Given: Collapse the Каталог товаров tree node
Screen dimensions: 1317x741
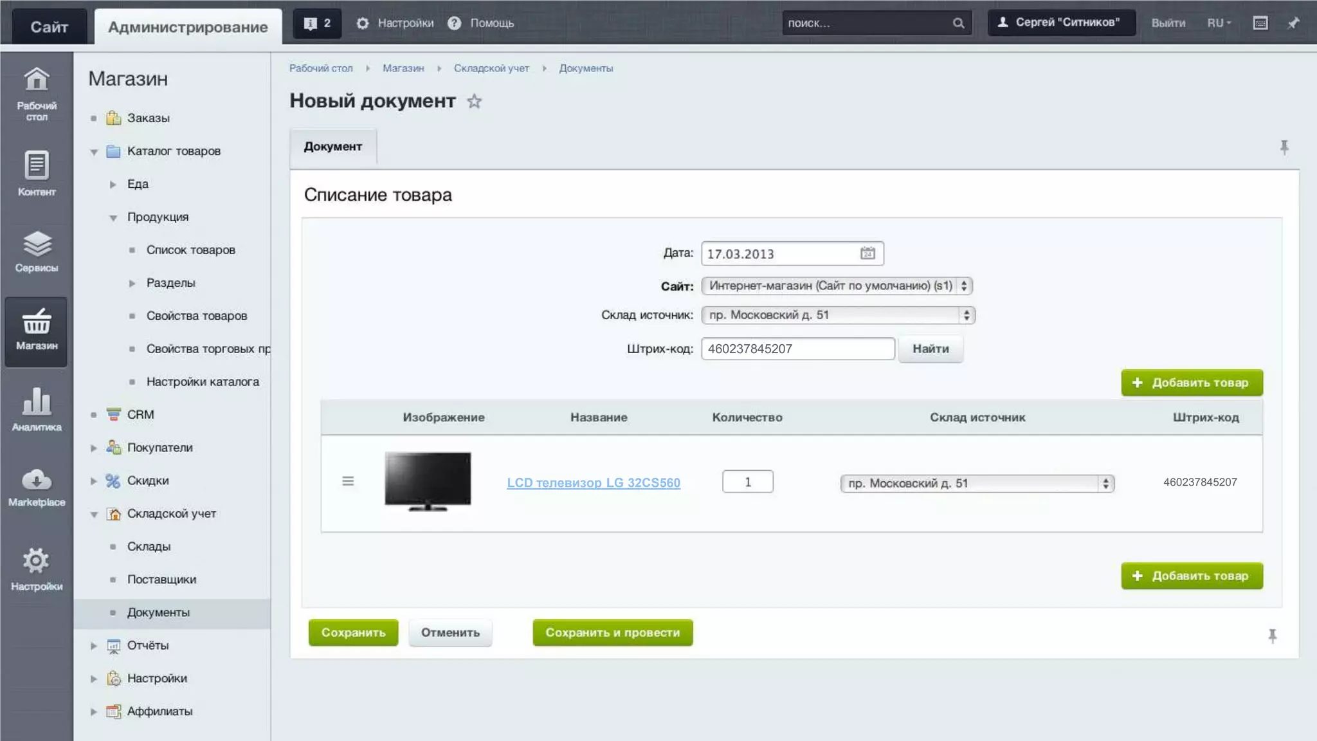Looking at the screenshot, I should pos(94,152).
